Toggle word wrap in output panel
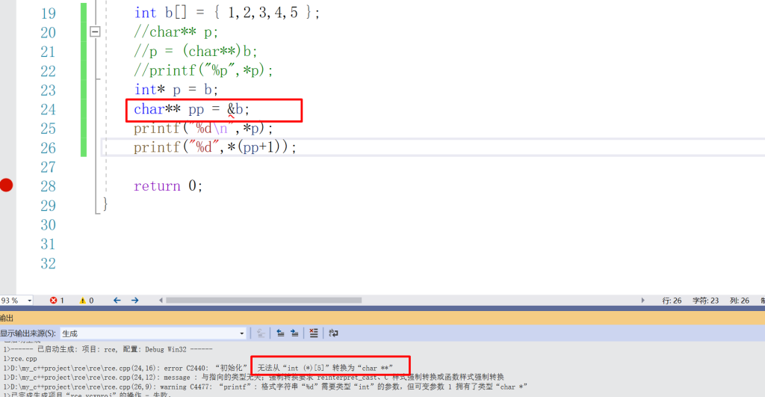Viewport: 765px width, 397px height. 334,333
